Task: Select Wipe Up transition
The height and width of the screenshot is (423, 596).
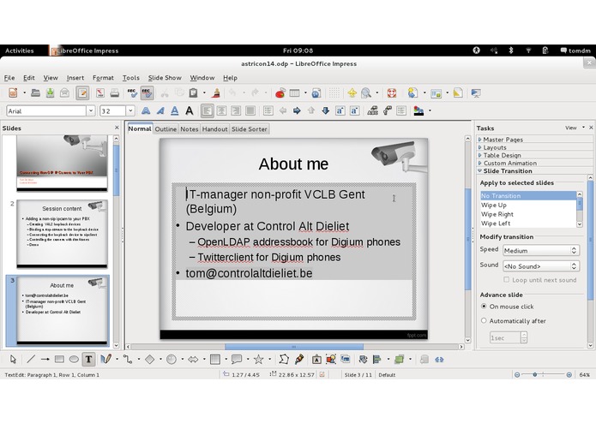Action: (528, 205)
